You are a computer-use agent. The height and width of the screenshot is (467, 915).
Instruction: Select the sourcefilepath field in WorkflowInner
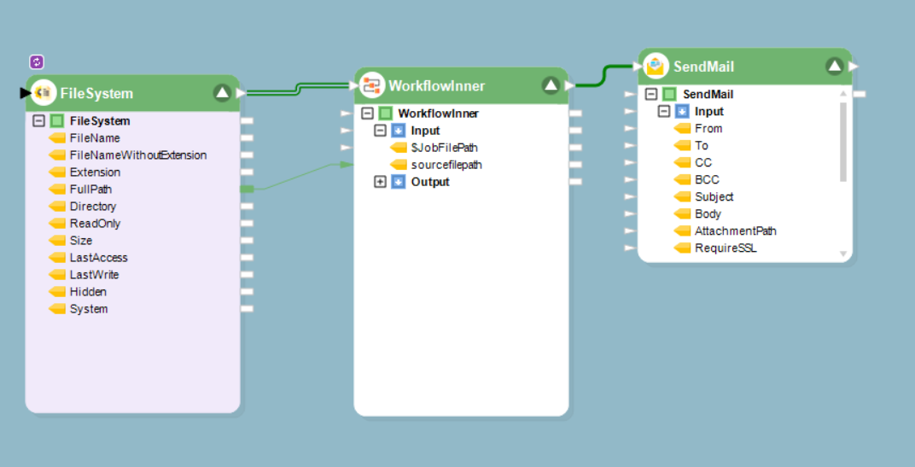click(446, 165)
